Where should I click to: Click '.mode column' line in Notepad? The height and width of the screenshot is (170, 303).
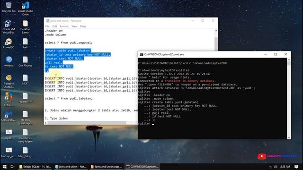pyautogui.click(x=55, y=34)
